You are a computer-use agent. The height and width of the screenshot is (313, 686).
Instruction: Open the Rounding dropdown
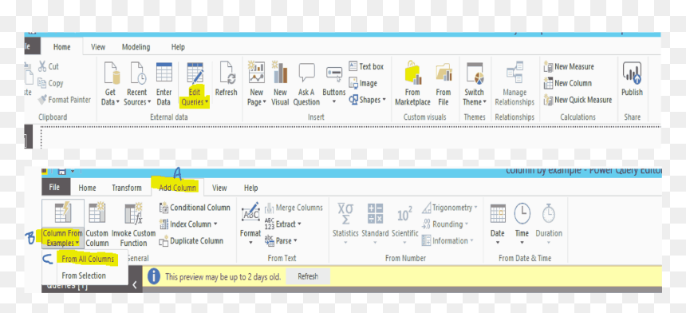(444, 224)
